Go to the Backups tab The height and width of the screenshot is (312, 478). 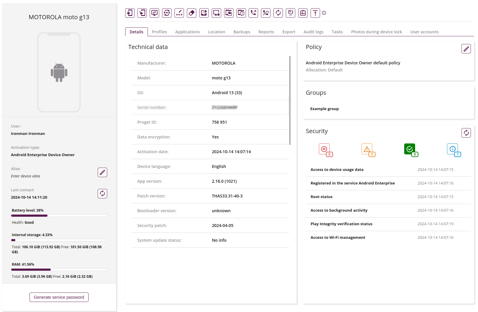pos(242,32)
